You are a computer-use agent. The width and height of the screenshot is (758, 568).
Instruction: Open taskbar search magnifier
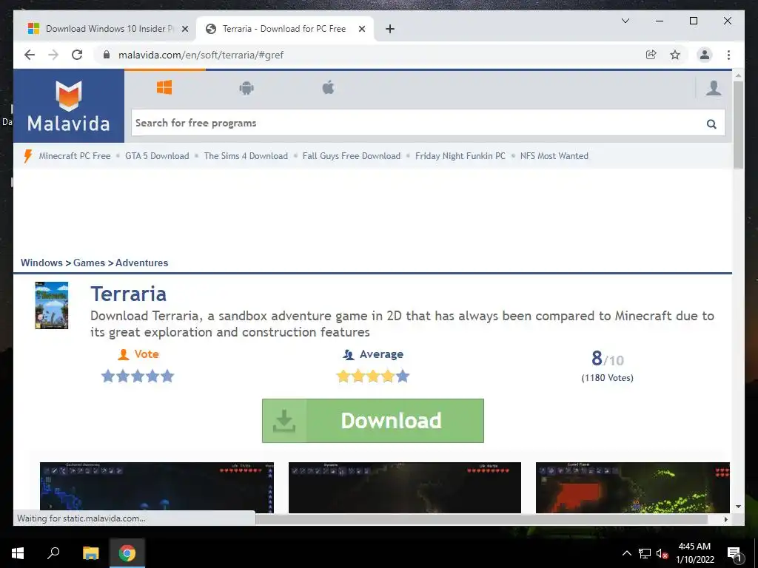(53, 552)
